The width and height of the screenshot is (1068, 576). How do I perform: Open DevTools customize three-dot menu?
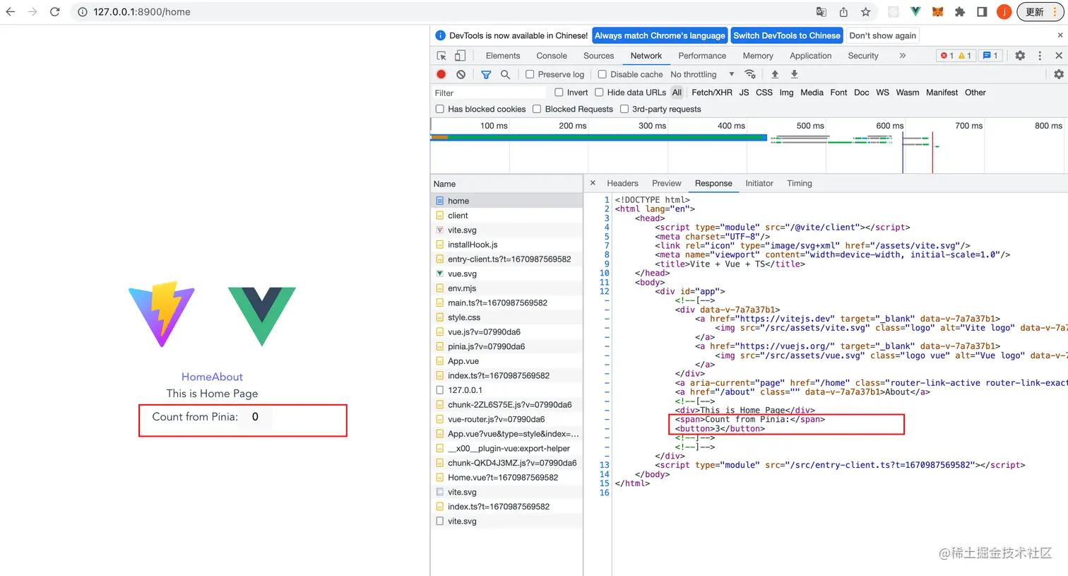[1040, 56]
